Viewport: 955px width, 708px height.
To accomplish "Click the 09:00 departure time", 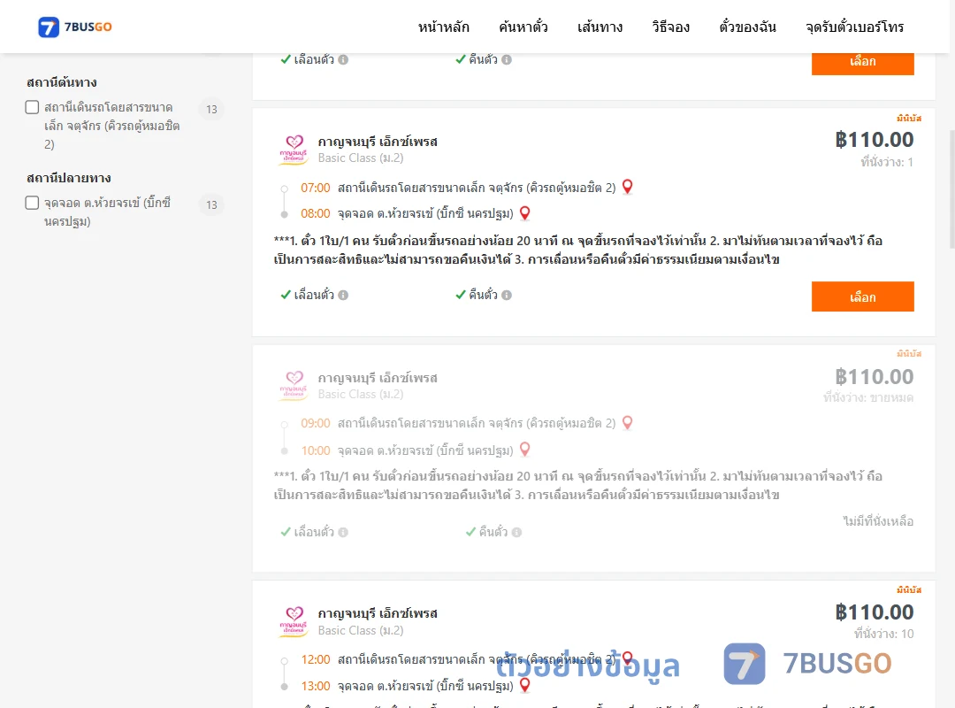I will tap(315, 423).
